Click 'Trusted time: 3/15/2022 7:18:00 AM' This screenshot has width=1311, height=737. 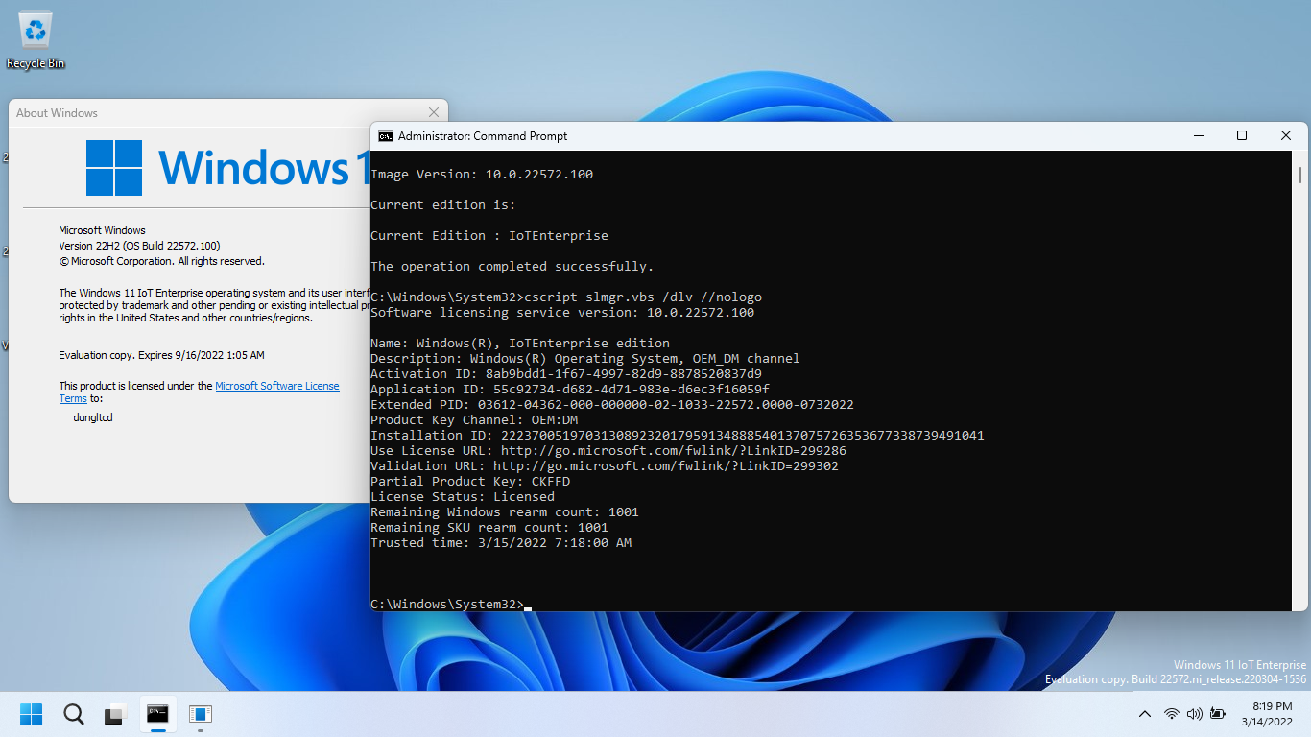[501, 543]
